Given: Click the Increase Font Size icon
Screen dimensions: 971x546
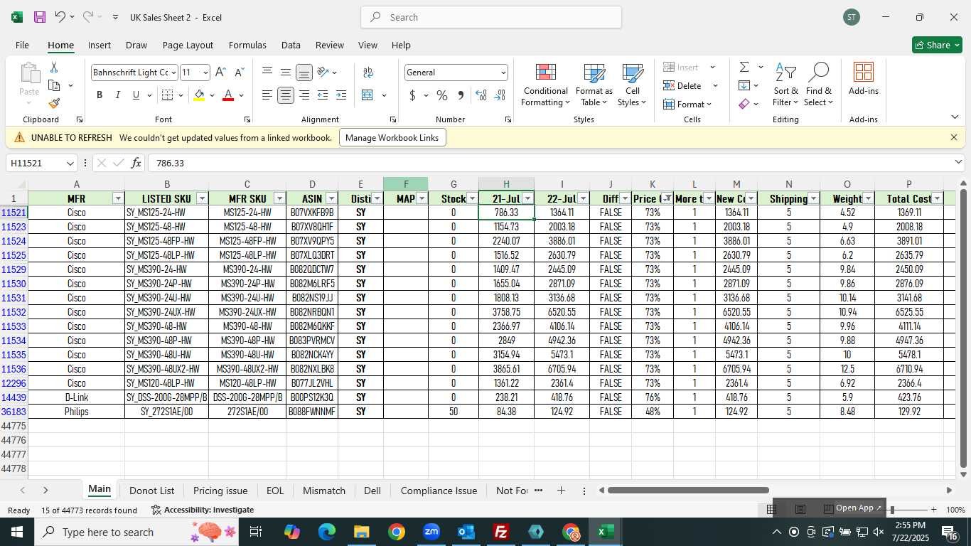Looking at the screenshot, I should (x=220, y=72).
